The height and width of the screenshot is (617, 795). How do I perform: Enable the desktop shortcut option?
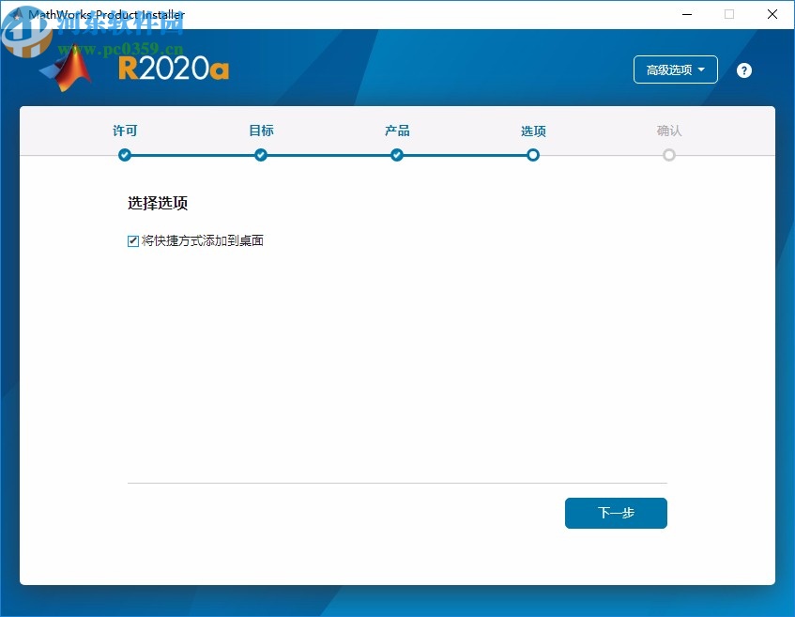click(x=132, y=240)
